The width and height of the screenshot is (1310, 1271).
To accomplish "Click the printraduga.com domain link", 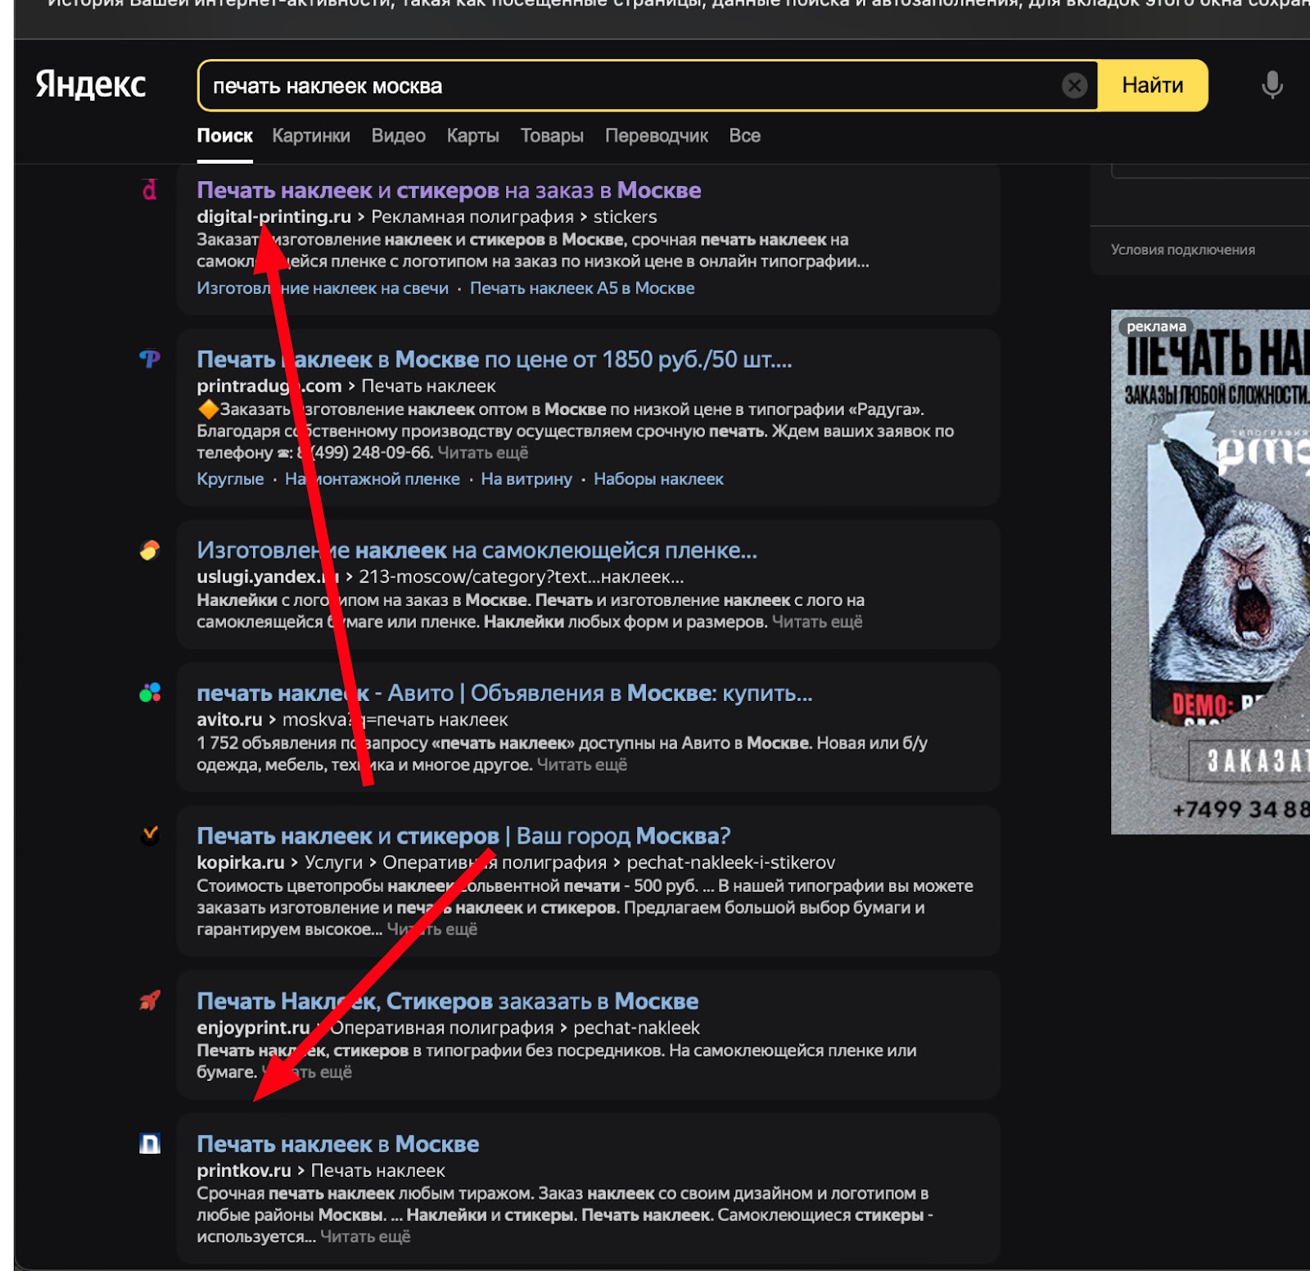I will click(269, 386).
